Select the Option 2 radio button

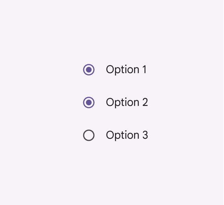tap(89, 102)
